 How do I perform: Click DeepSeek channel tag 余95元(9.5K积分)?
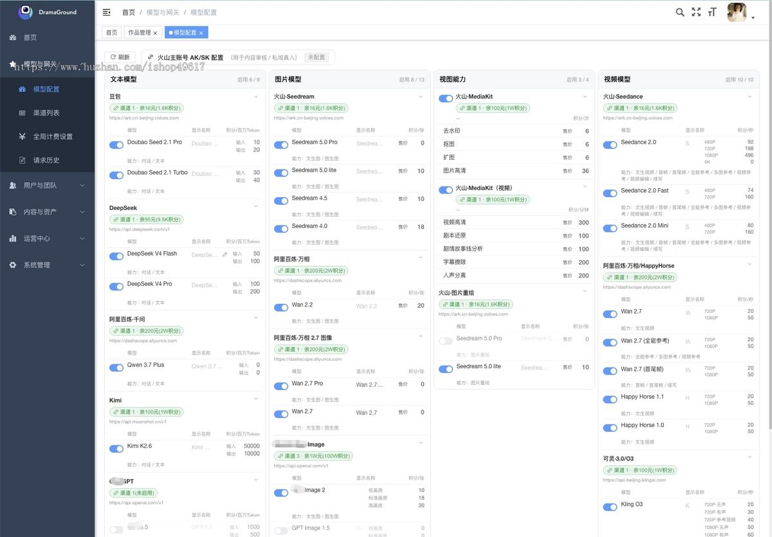[147, 220]
